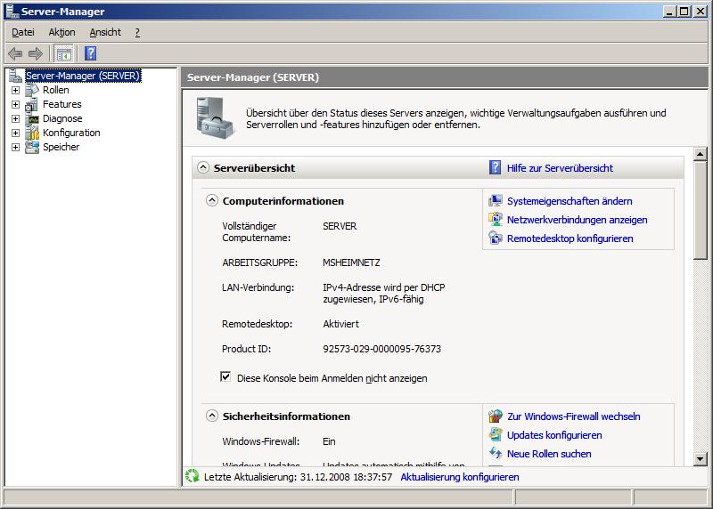Click the green refresh icon in status line

click(x=193, y=476)
